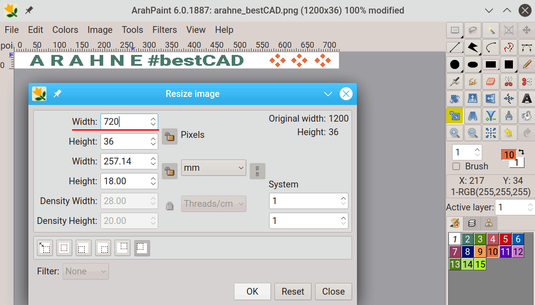The height and width of the screenshot is (305, 535).
Task: Select the filled ellipse tool
Action: 472,64
